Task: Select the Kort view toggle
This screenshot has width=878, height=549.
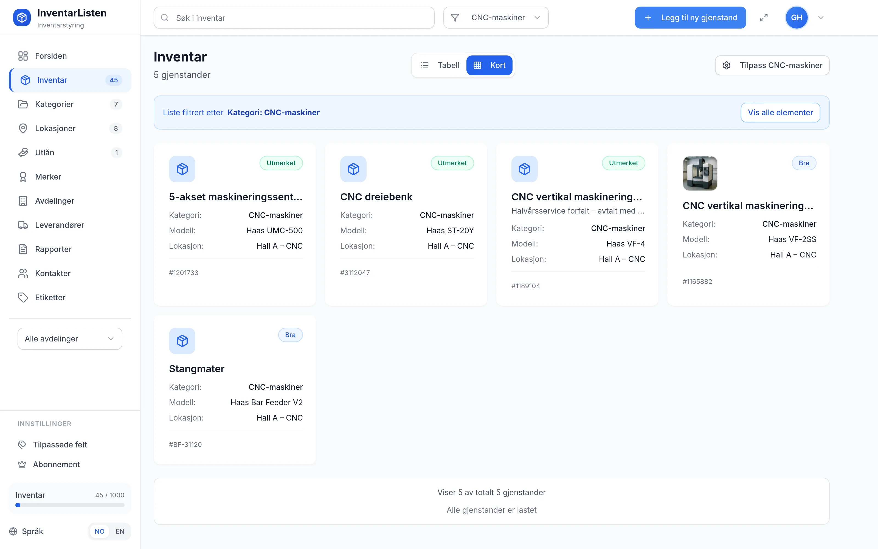Action: tap(489, 65)
